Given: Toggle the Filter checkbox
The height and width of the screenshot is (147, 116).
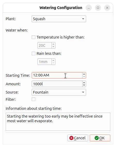Looking at the screenshot, I should pyautogui.click(x=34, y=99).
